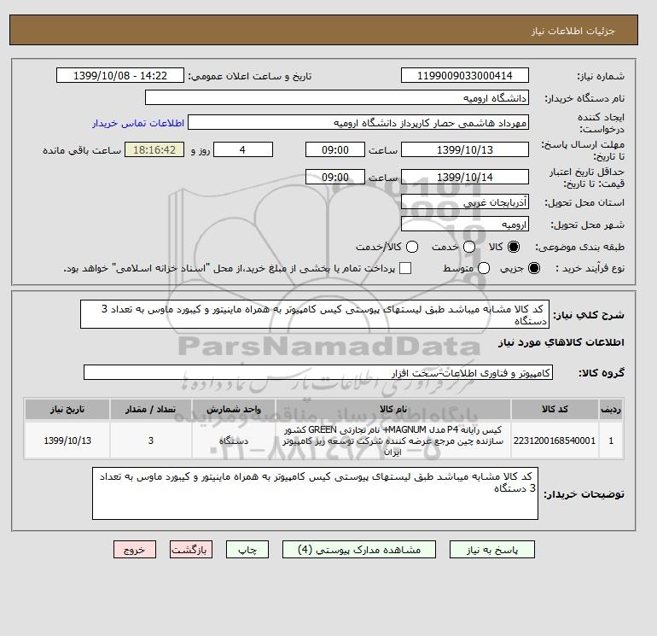Image resolution: width=657 pixels, height=636 pixels.
Task: Click product code cell 2231200168540001
Action: tap(555, 441)
